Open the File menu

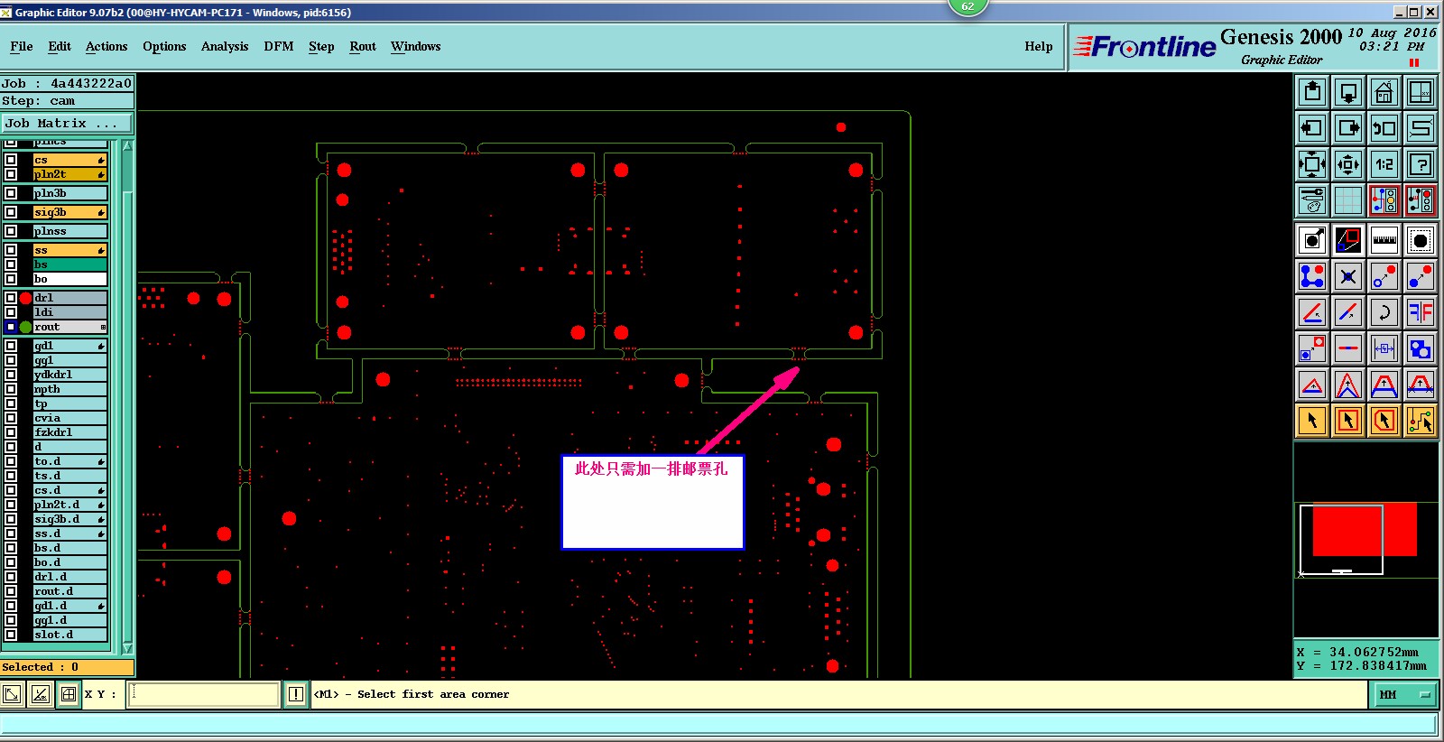pos(22,46)
